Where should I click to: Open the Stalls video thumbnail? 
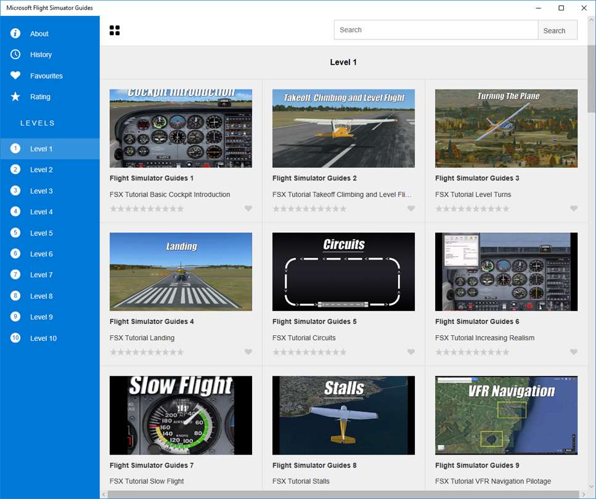[343, 415]
